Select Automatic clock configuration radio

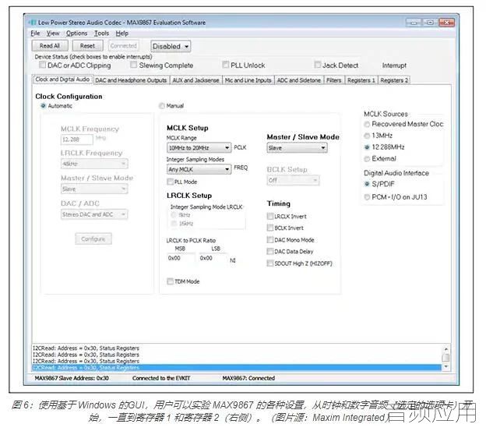pos(44,106)
